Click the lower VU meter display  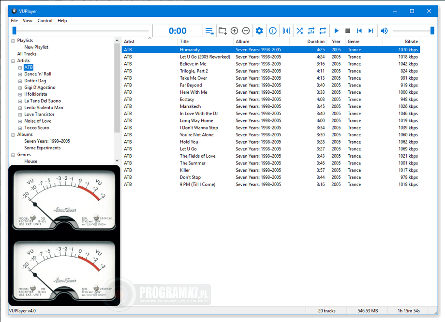pos(64,271)
